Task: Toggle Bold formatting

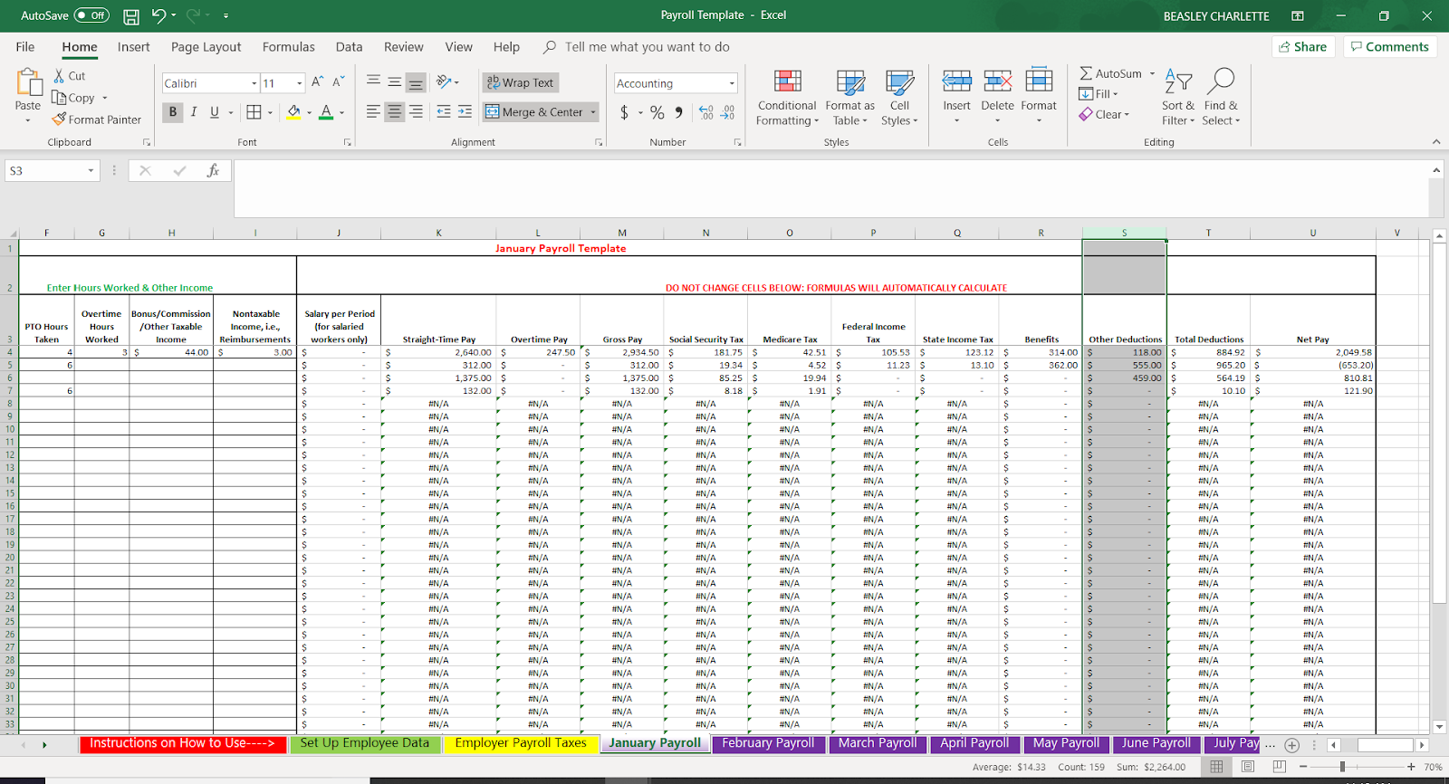Action: tap(172, 112)
